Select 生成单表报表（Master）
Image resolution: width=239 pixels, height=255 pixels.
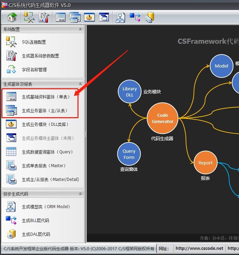pyautogui.click(x=43, y=166)
